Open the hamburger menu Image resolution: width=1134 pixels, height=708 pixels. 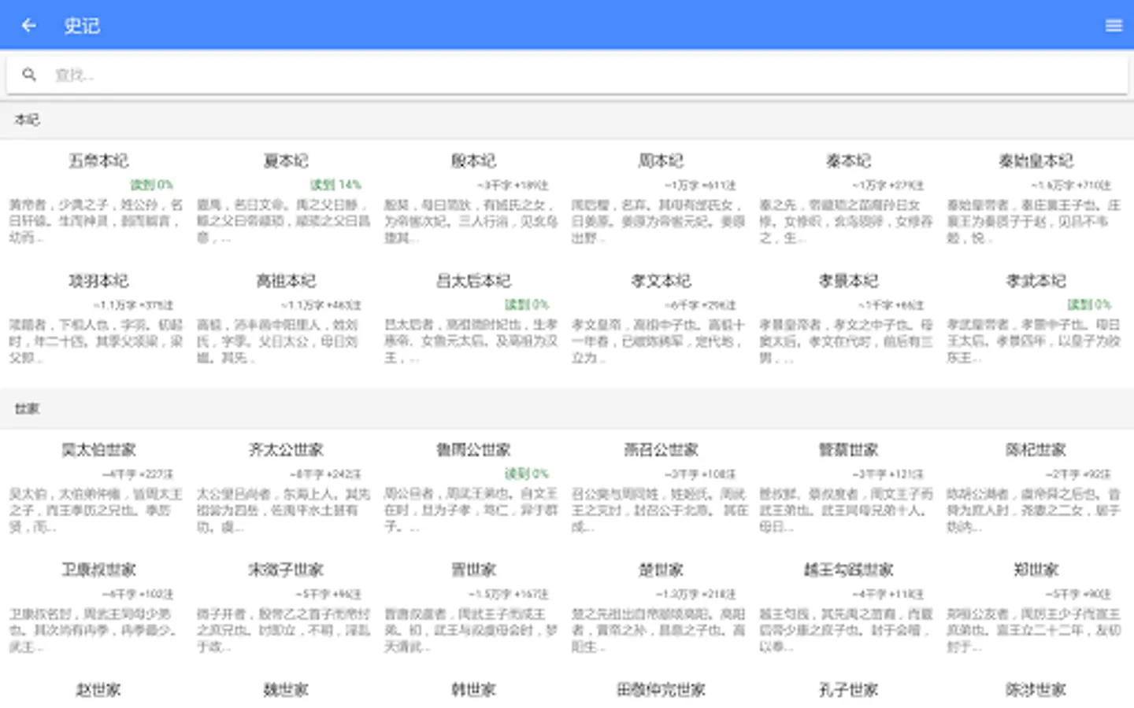(x=1114, y=25)
